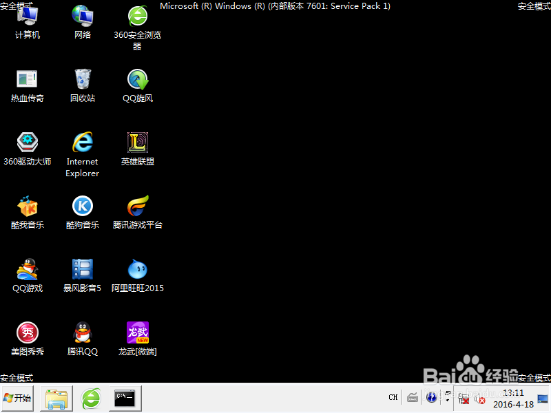Select the 腾讯游戏平台 desktop icon
This screenshot has width=551, height=413.
click(137, 213)
